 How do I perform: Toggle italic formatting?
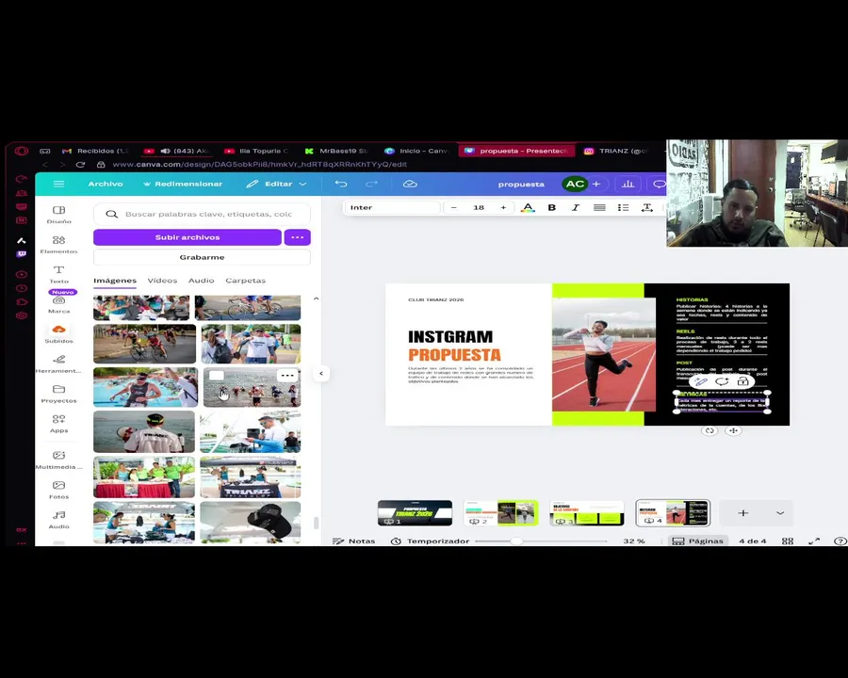[x=576, y=207]
